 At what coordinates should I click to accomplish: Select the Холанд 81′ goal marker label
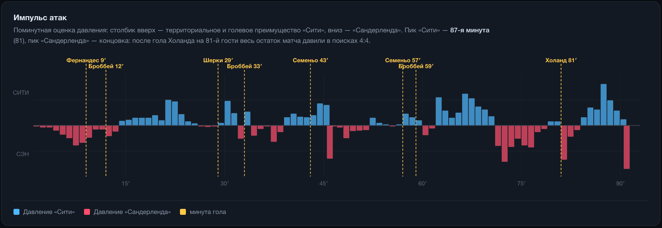click(x=561, y=60)
